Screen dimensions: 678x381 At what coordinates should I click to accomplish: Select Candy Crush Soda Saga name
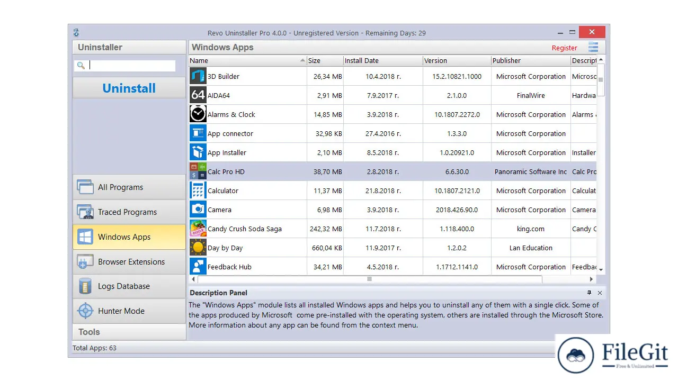point(245,229)
